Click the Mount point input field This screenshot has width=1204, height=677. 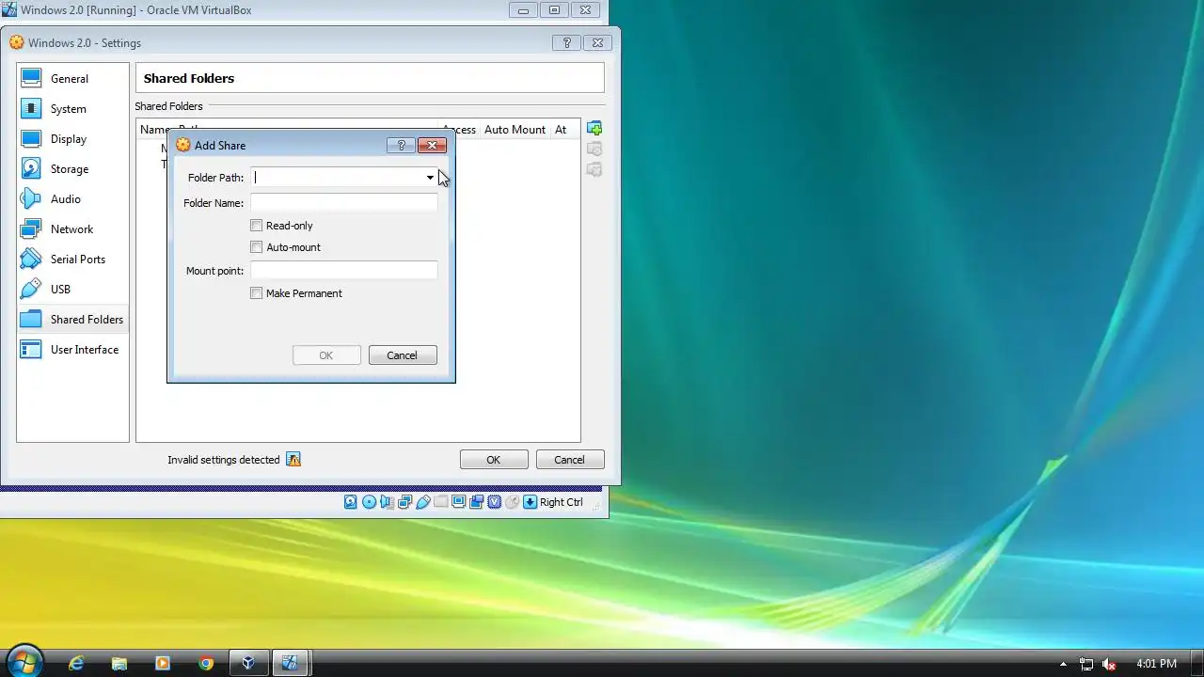343,271
